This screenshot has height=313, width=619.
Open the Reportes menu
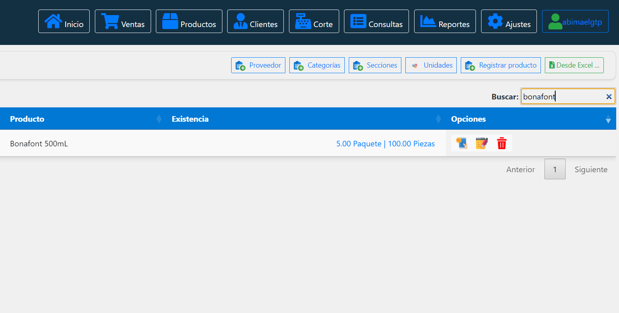[x=445, y=21]
